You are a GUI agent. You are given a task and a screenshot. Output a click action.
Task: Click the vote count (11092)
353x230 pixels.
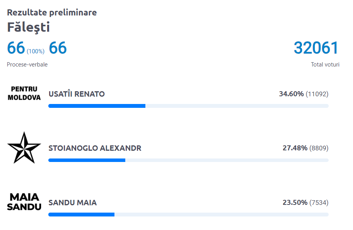pyautogui.click(x=317, y=94)
